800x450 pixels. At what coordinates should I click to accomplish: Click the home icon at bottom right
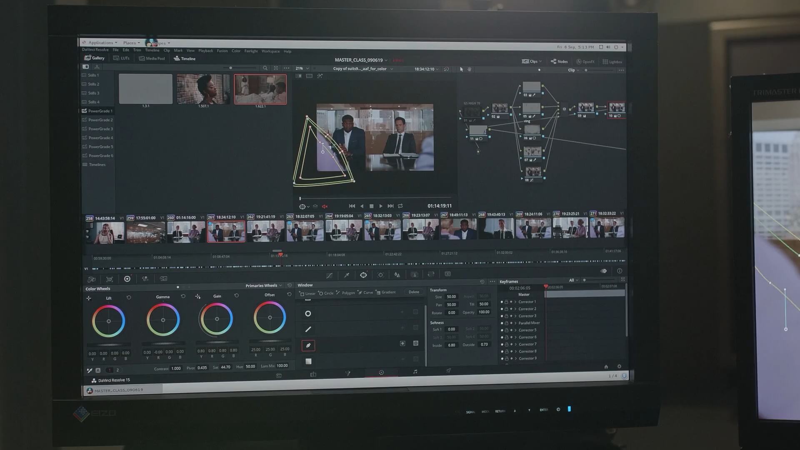606,367
